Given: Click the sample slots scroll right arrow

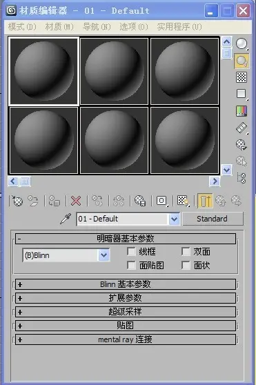Looking at the screenshot, I should [215, 181].
